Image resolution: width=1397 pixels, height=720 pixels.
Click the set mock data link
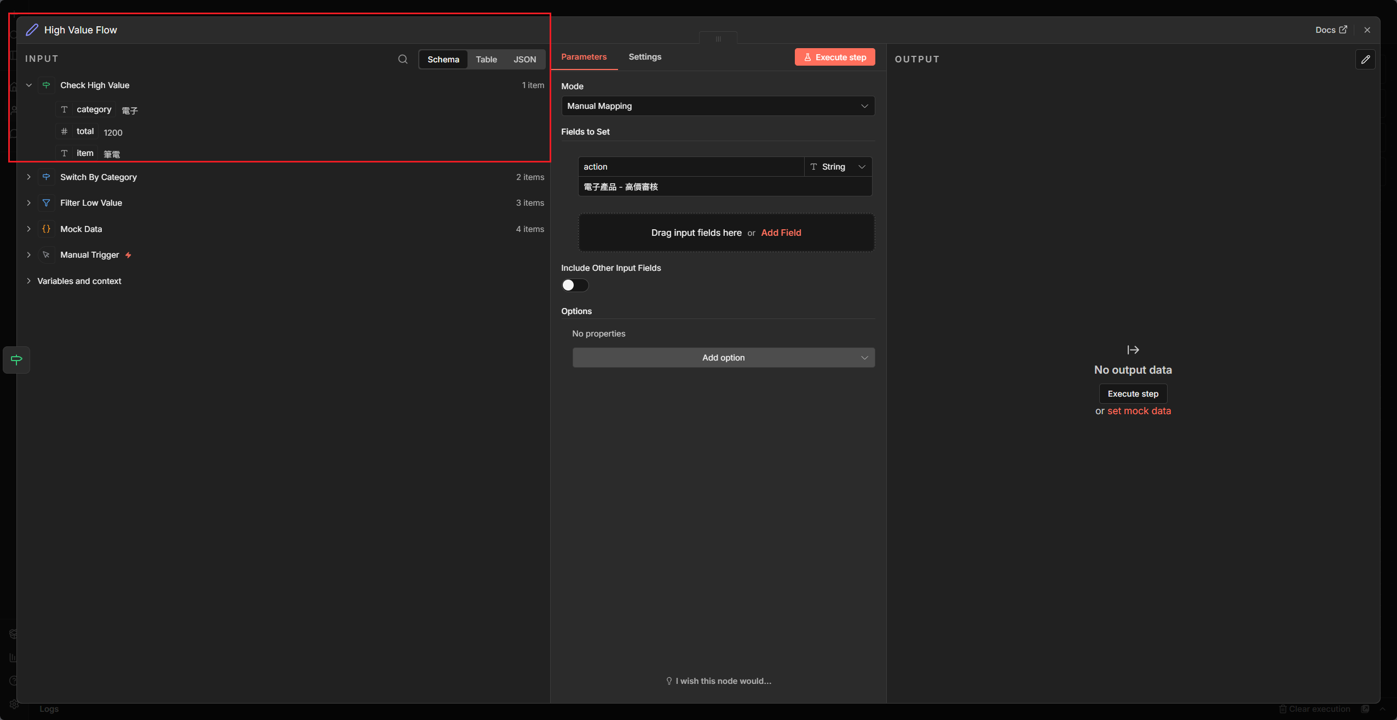[1139, 411]
